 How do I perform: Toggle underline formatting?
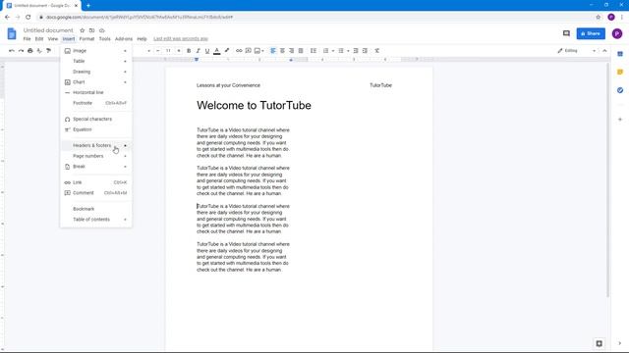click(207, 51)
